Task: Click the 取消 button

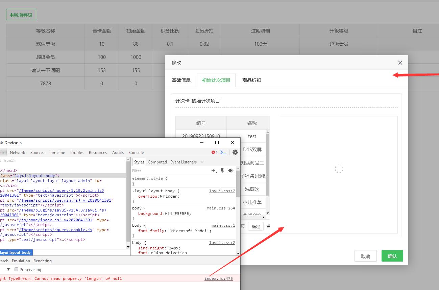Action: pyautogui.click(x=365, y=256)
